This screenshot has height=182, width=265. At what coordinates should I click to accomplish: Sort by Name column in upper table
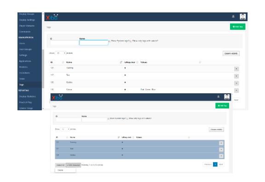click(94, 63)
